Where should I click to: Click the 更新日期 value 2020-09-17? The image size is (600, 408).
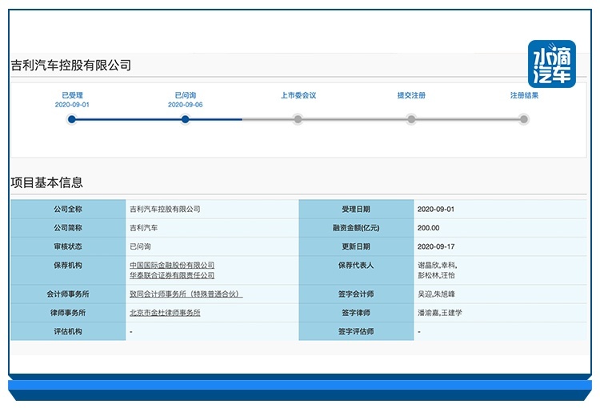pyautogui.click(x=436, y=246)
